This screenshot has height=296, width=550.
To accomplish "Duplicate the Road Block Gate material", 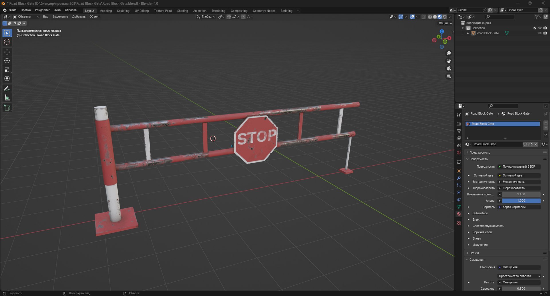I will 531,144.
